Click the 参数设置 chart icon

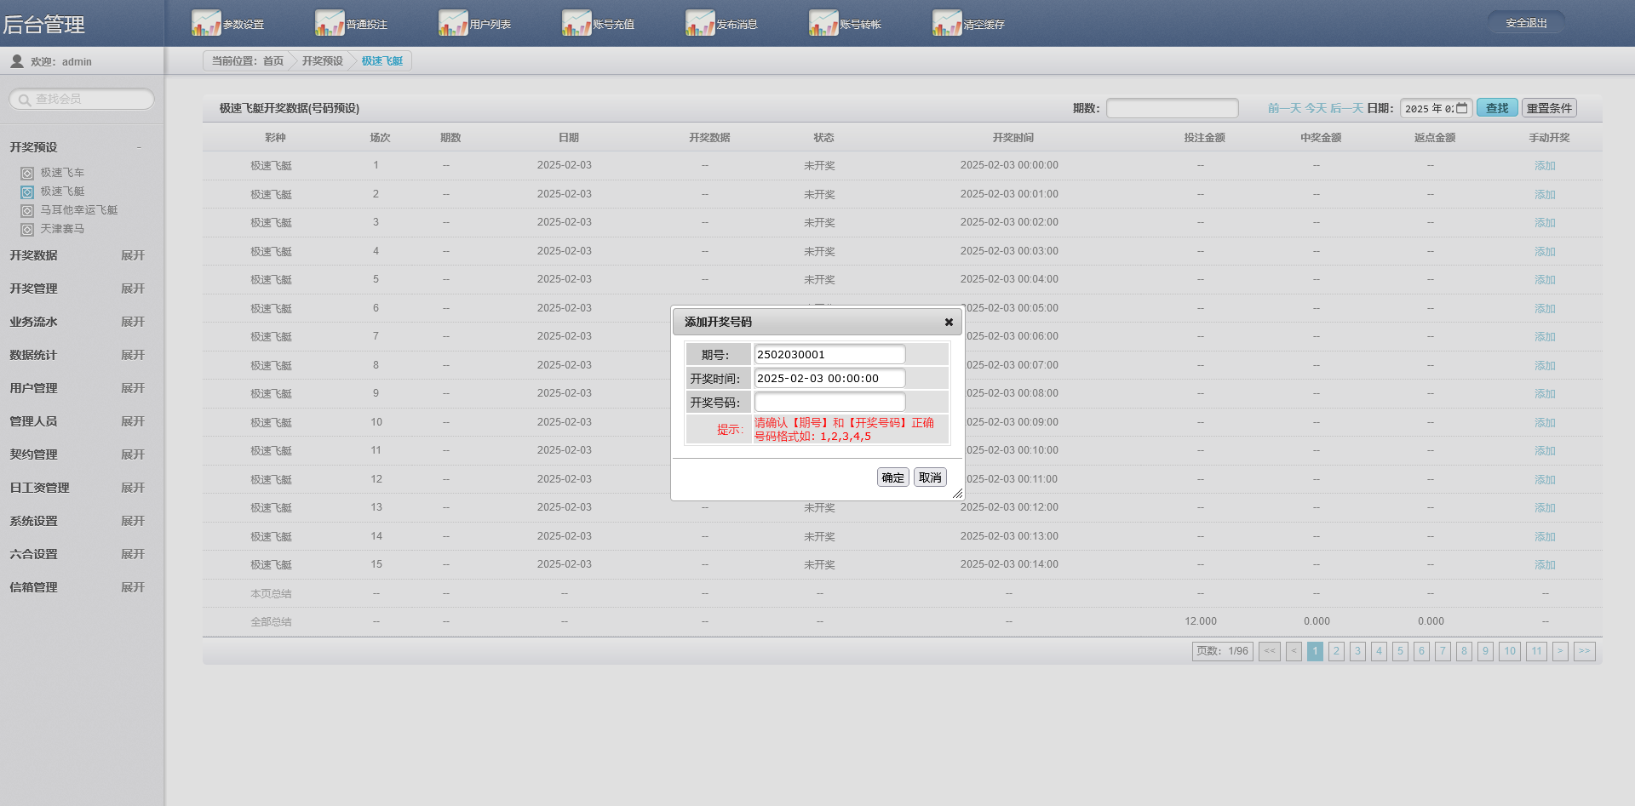[x=206, y=24]
